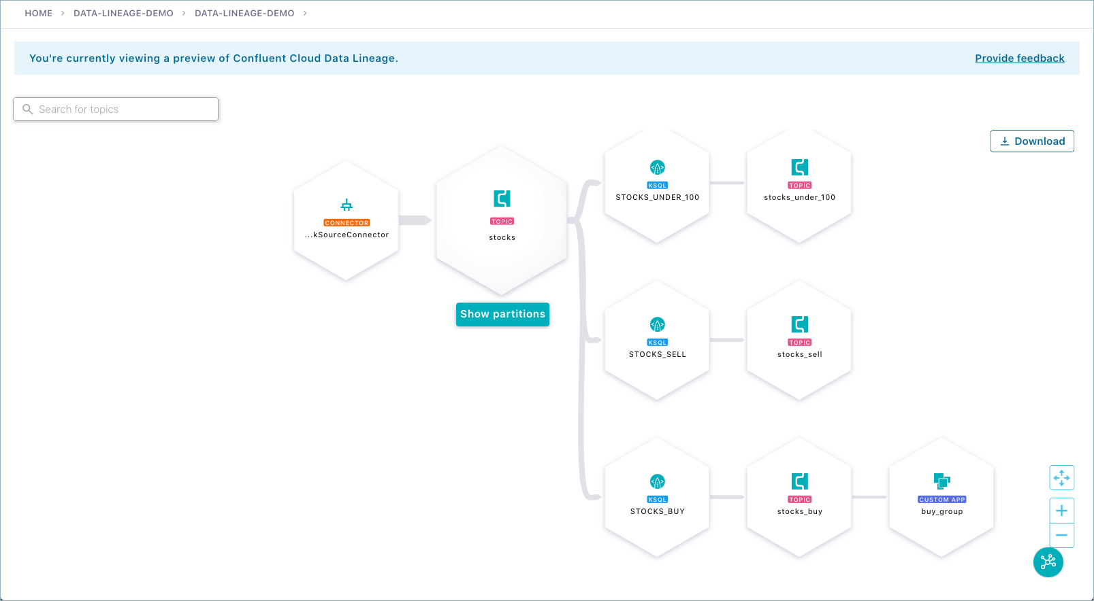Click the ...kSourceConnector node label
Image resolution: width=1094 pixels, height=601 pixels.
347,235
